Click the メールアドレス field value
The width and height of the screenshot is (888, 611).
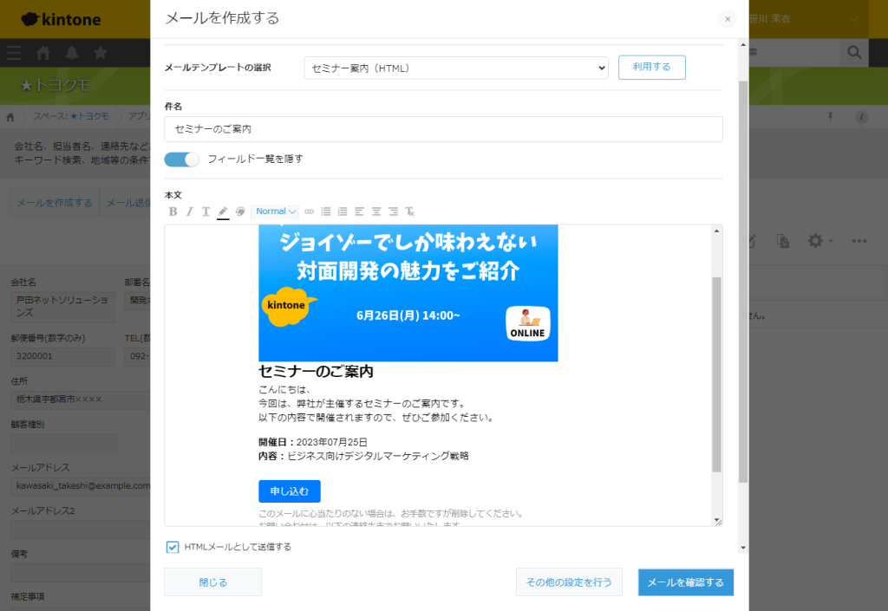[81, 486]
